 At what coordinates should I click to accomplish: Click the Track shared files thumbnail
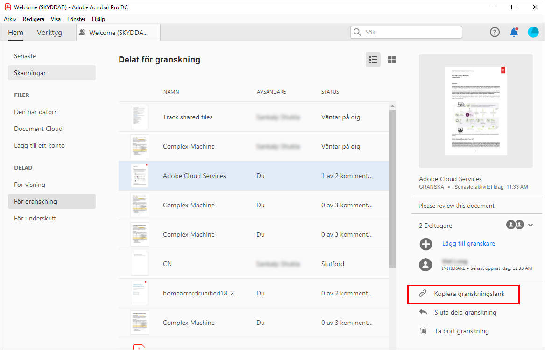(x=139, y=117)
